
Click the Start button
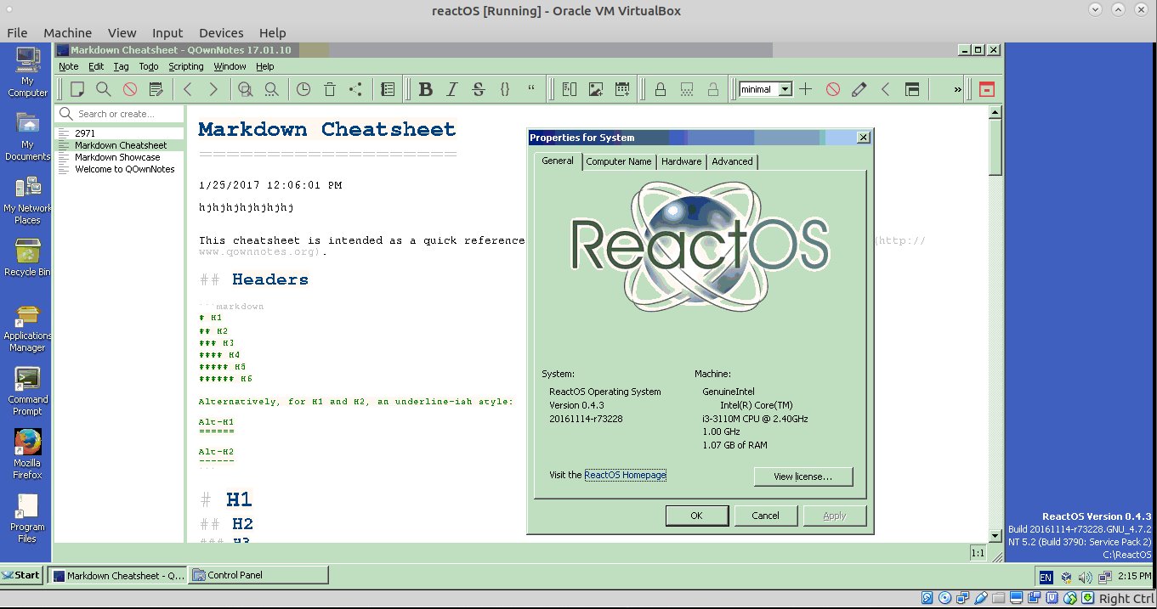pyautogui.click(x=21, y=575)
